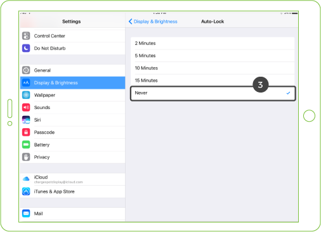
Task: Open the Mail settings label
Action: tap(38, 214)
